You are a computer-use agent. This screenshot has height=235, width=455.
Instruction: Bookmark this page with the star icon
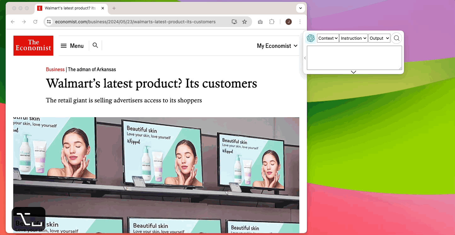coord(245,22)
